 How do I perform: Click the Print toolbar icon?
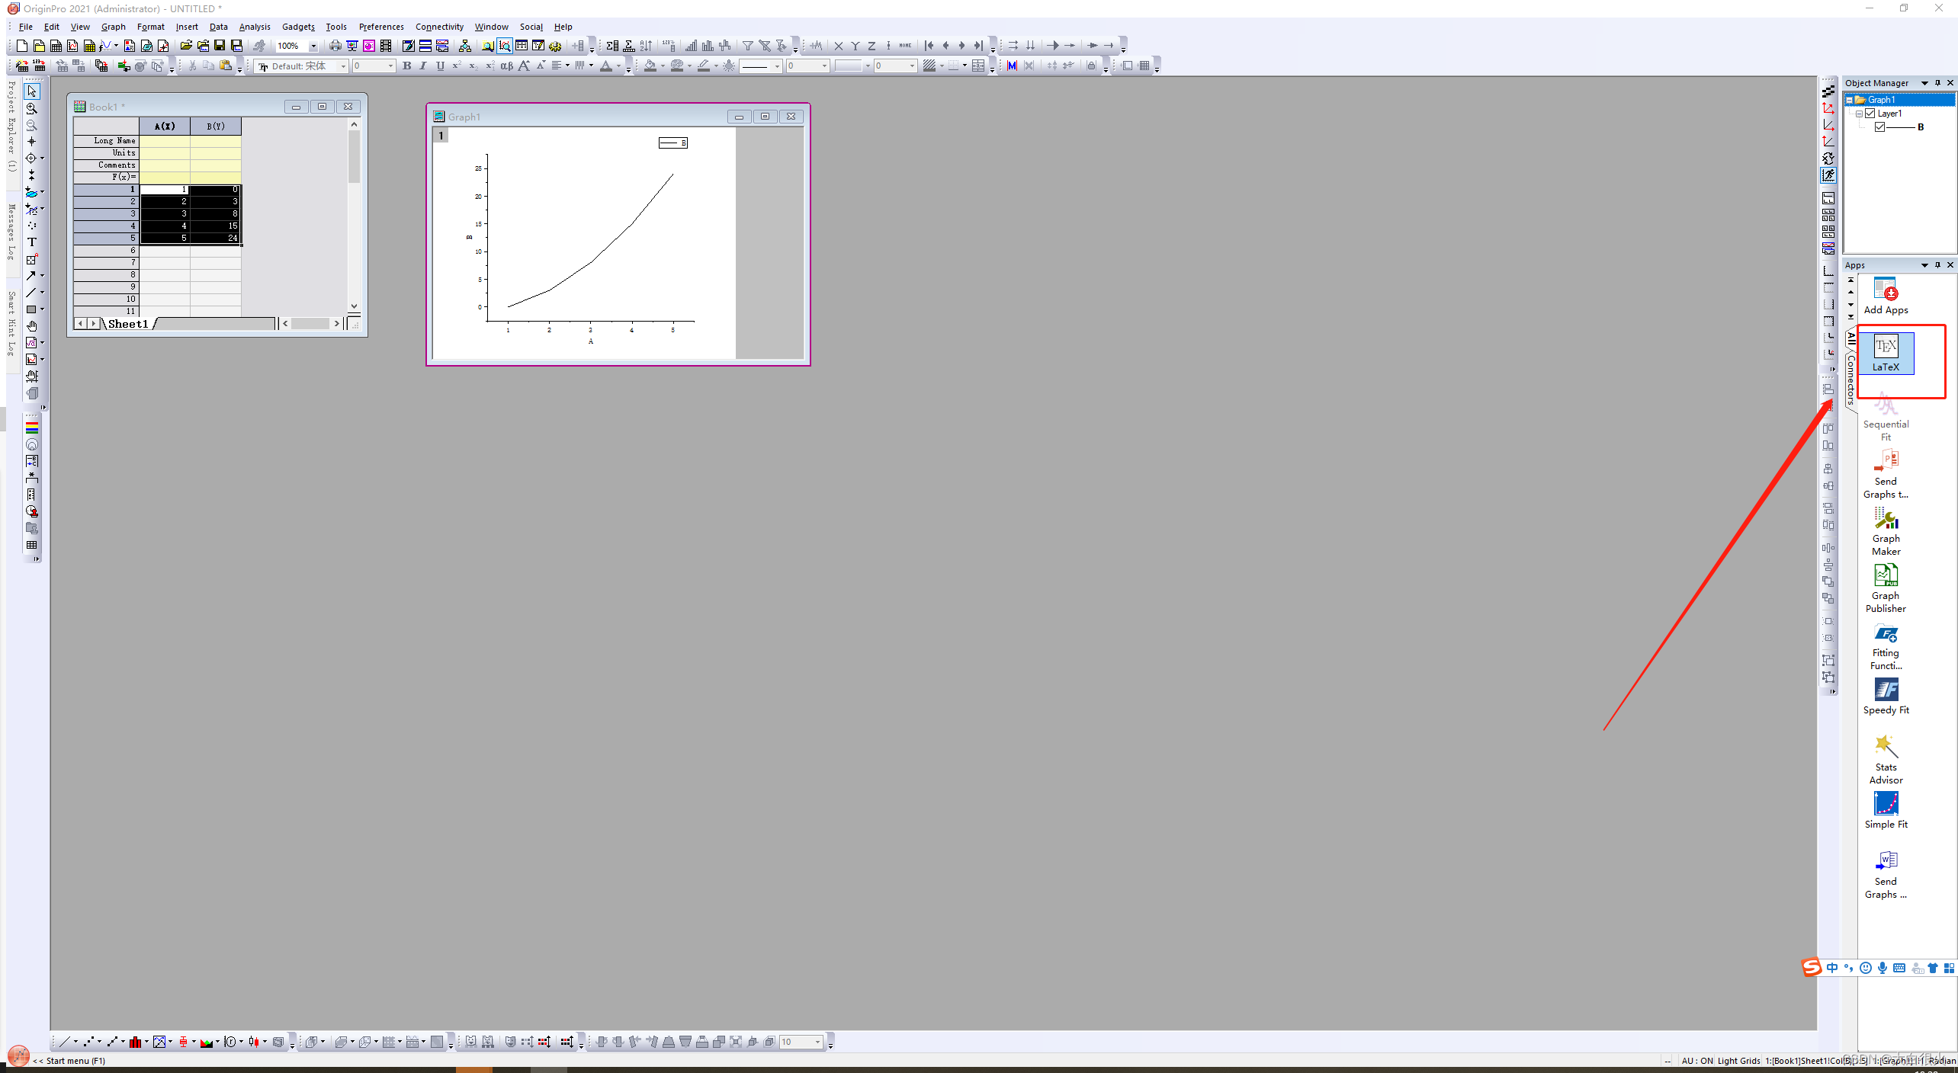tap(335, 46)
